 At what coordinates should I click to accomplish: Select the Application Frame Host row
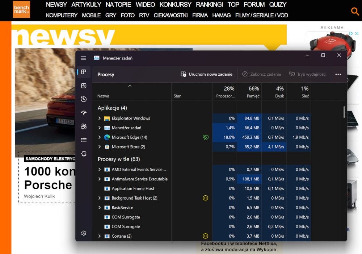(x=201, y=188)
